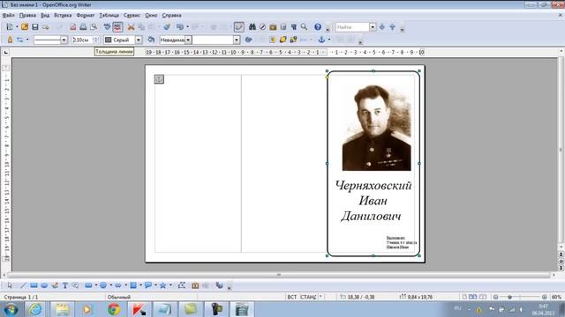
Task: Export as PDF using the red icon
Action: pyautogui.click(x=73, y=27)
